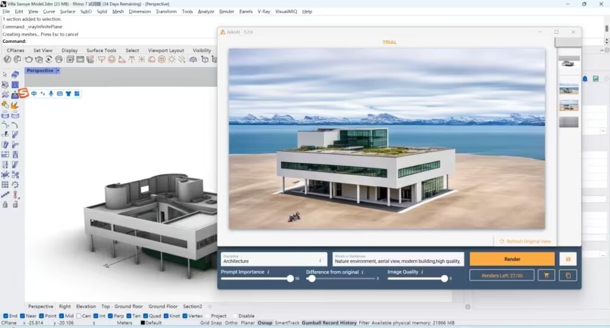
Task: Click the save image icon next to Render
Action: (x=568, y=259)
